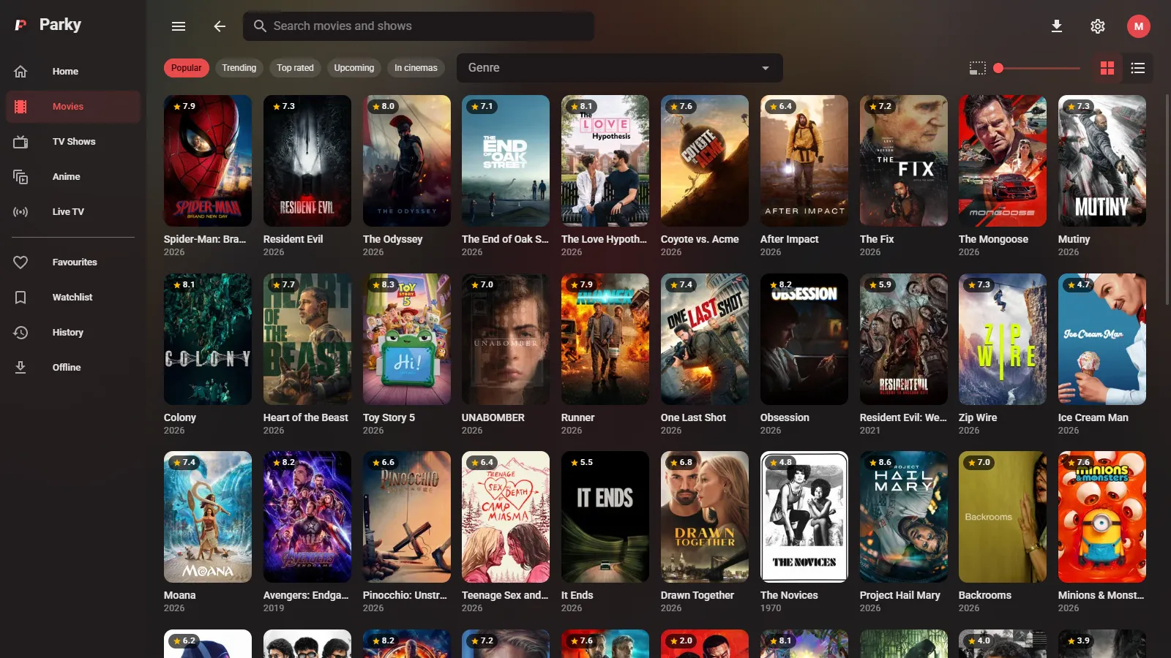Select the Top rated filter chip
The image size is (1171, 658).
coord(295,68)
